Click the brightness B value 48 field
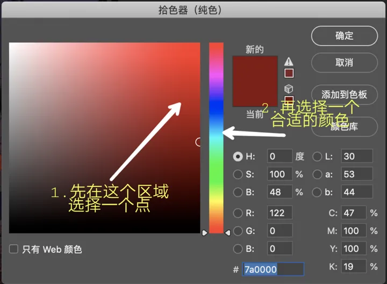Image resolution: width=387 pixels, height=284 pixels. [x=279, y=192]
